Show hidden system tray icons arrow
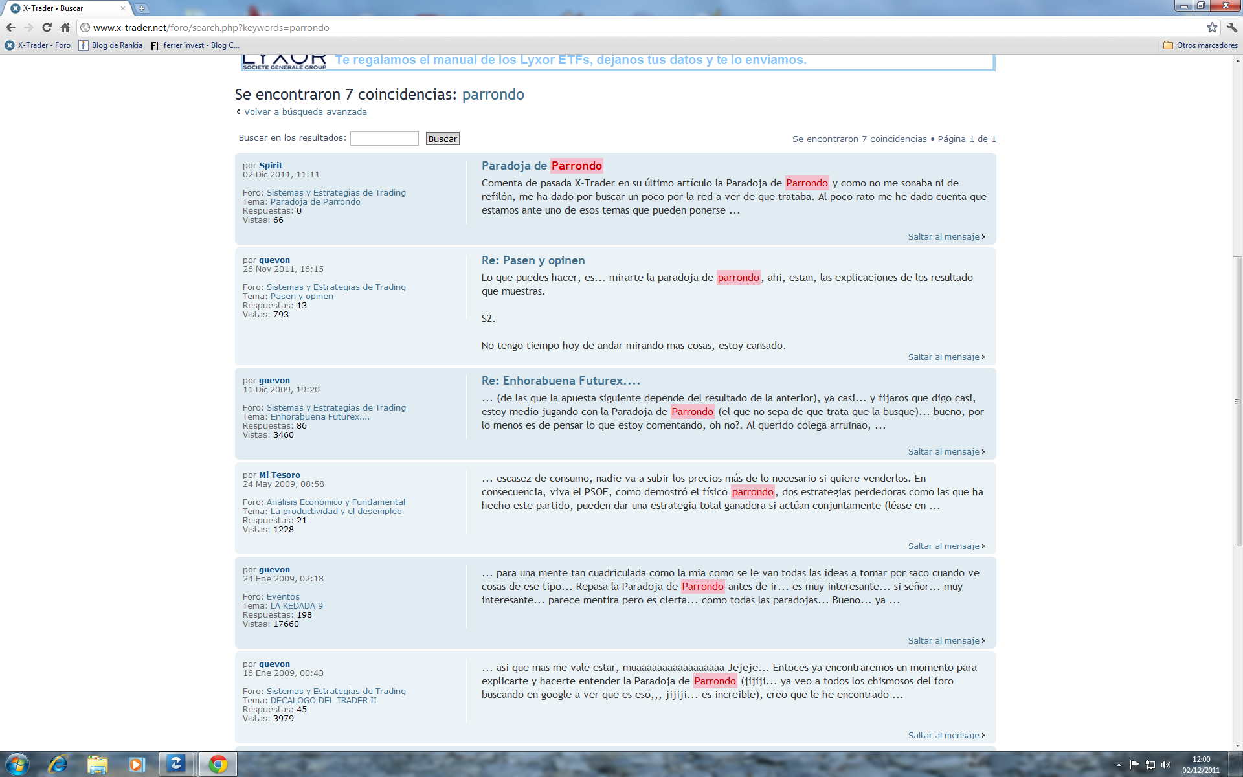The image size is (1243, 777). (1119, 765)
